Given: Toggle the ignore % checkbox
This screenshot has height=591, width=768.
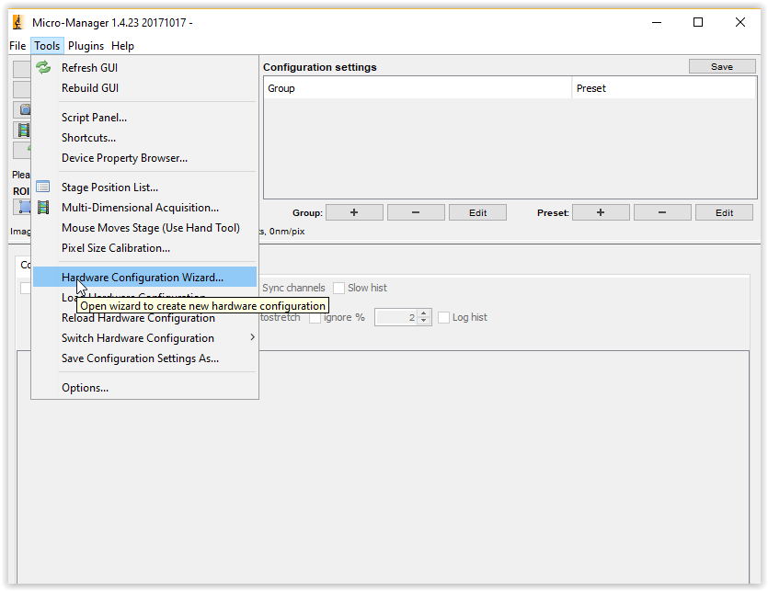Looking at the screenshot, I should point(315,317).
